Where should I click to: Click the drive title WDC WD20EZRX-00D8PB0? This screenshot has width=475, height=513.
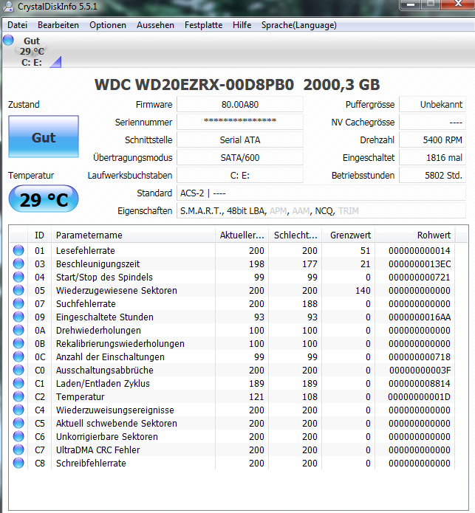tap(194, 85)
